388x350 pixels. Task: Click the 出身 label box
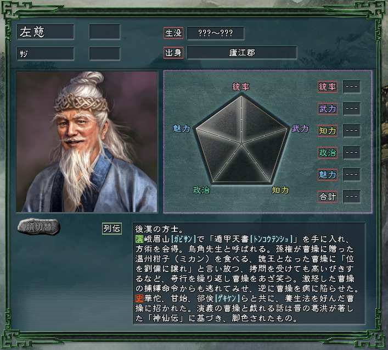[173, 53]
